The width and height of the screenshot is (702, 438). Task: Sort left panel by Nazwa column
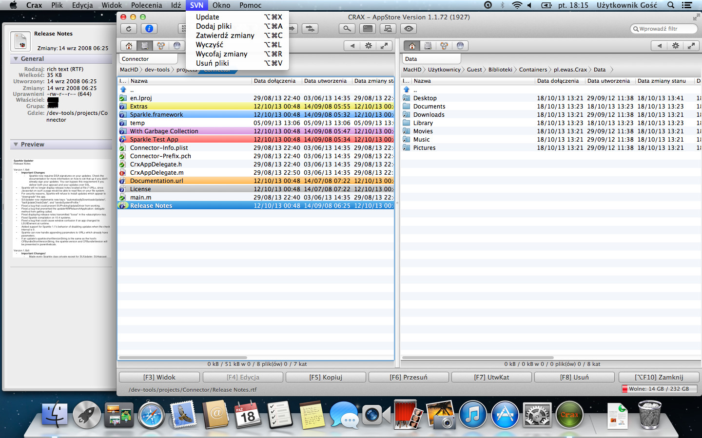point(190,81)
